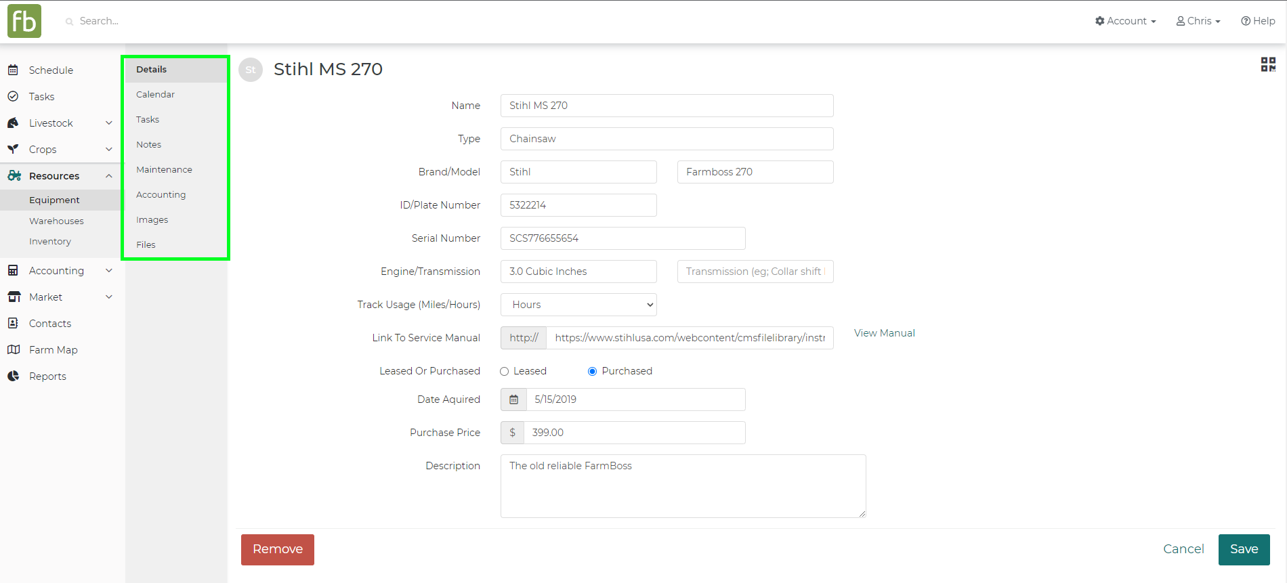1287x583 pixels.
Task: Click the fb logo icon
Action: pyautogui.click(x=24, y=21)
